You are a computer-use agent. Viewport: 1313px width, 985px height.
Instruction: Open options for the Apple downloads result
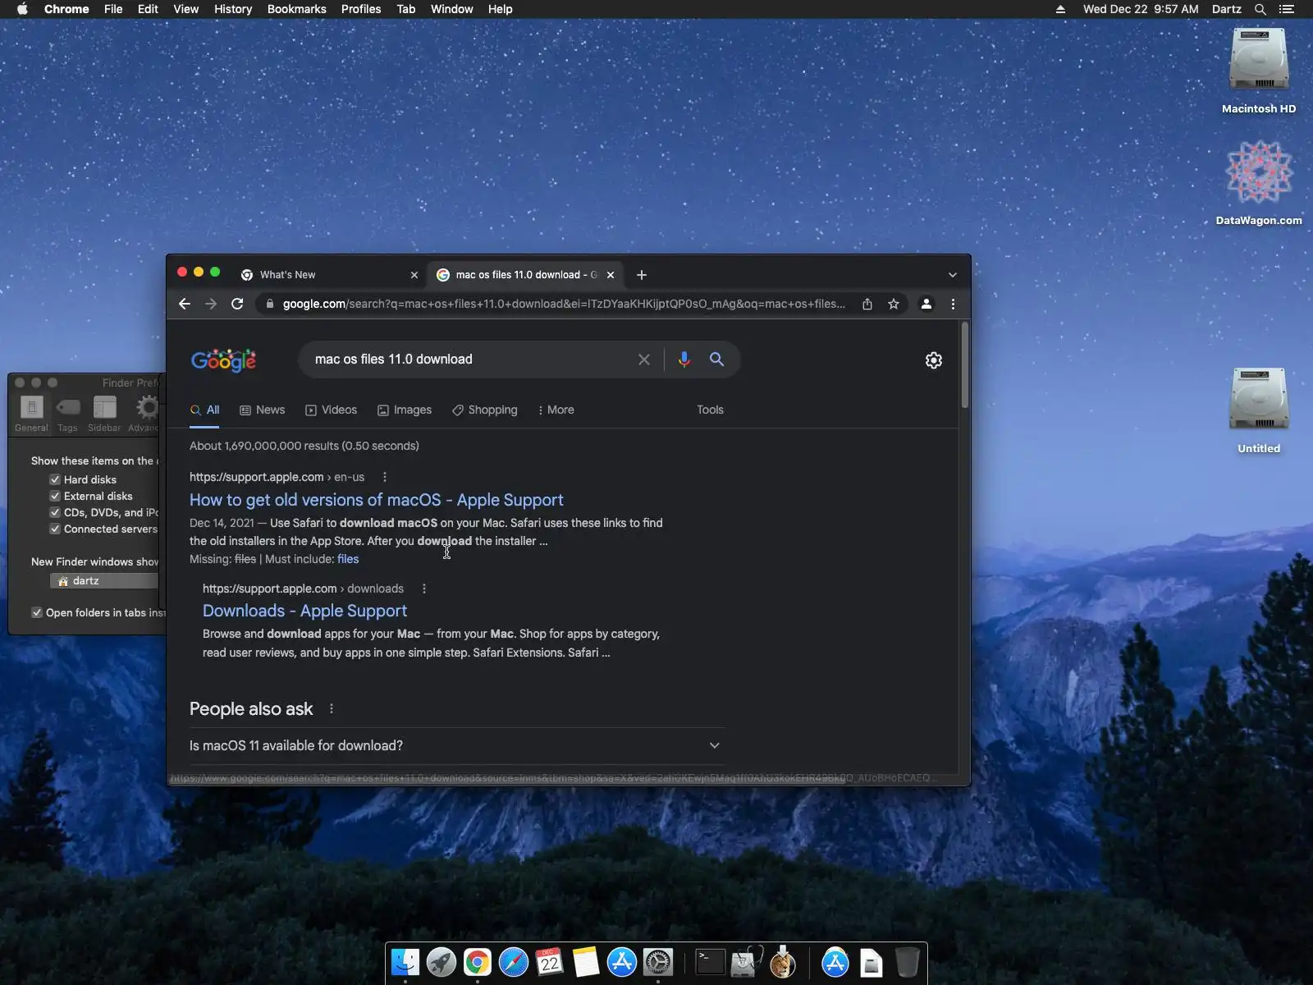click(424, 589)
